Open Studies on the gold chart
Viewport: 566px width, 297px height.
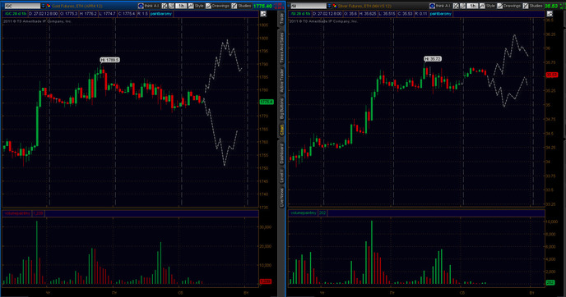click(242, 6)
